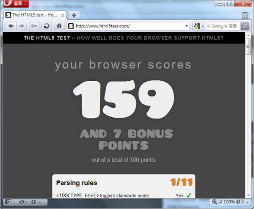Click the Google search input field

coord(223,26)
